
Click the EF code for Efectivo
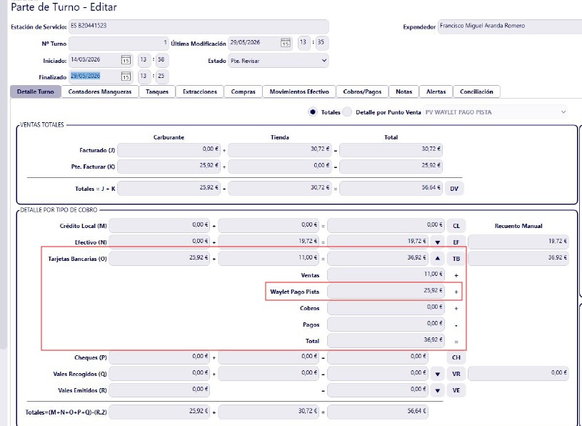[x=456, y=242]
